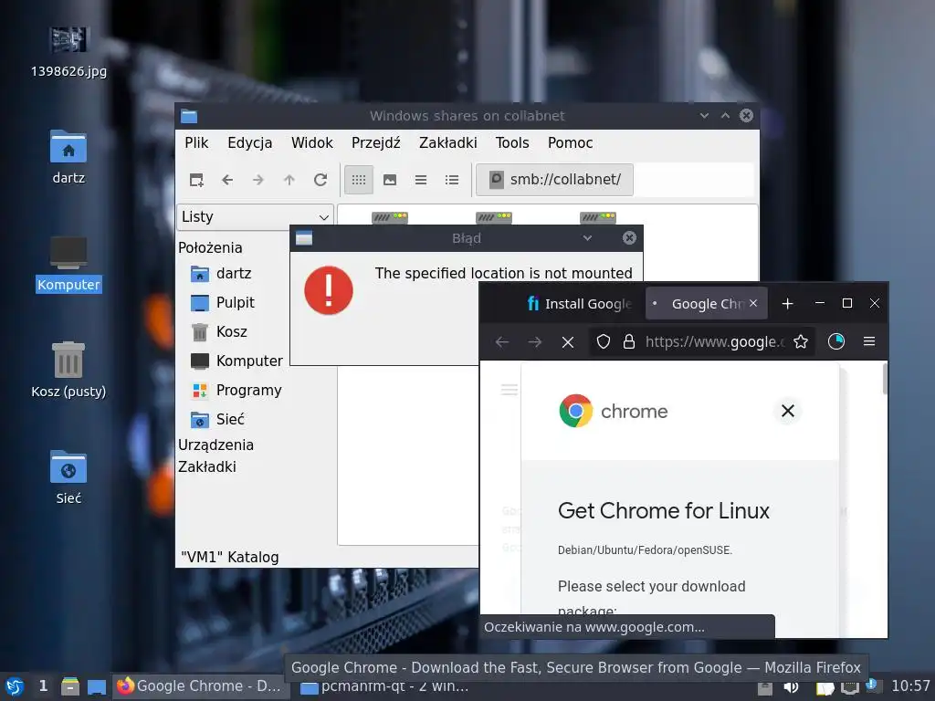Stop loading the Firefox page
The width and height of the screenshot is (935, 701).
click(x=568, y=342)
